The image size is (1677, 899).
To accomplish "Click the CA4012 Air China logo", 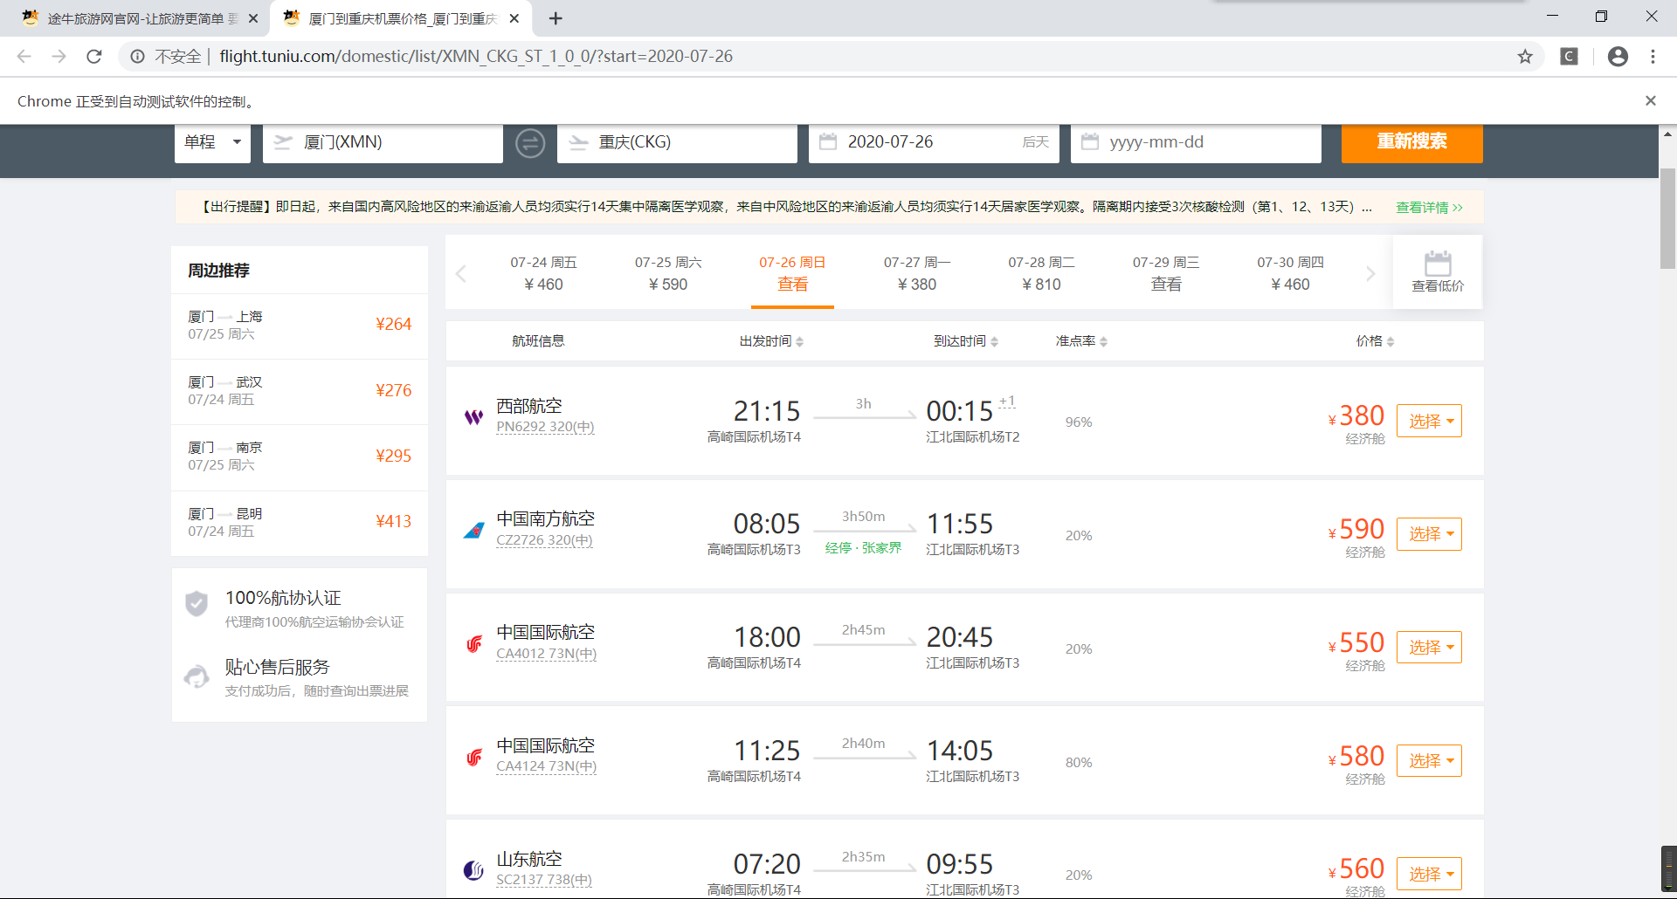I will click(x=473, y=643).
